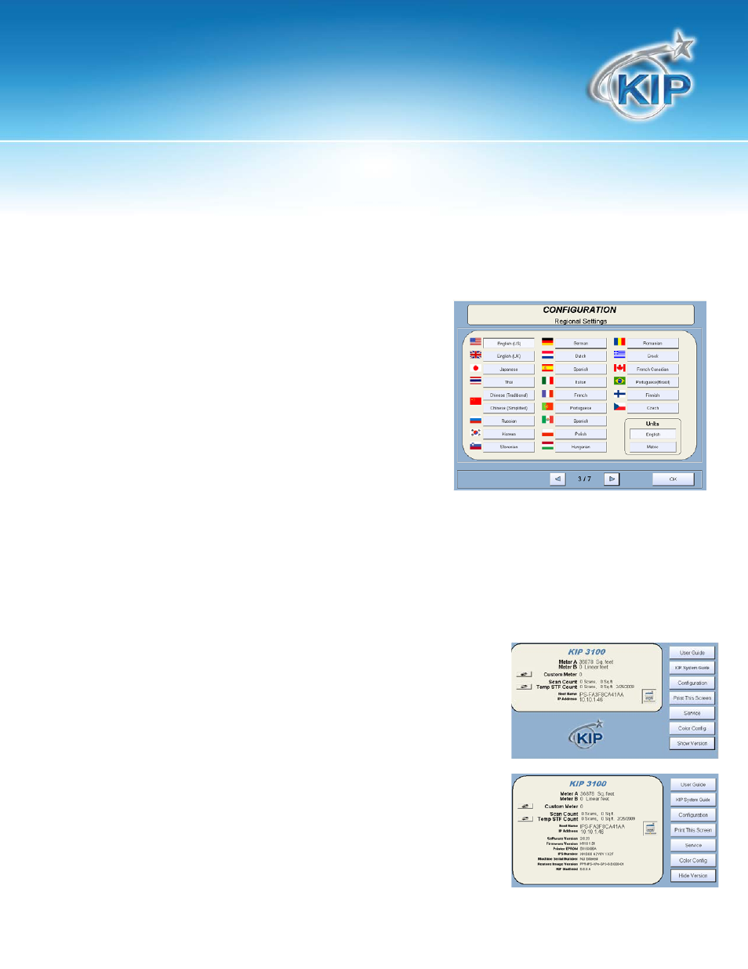
Task: Click the Czech Republic flag icon
Action: 619,407
